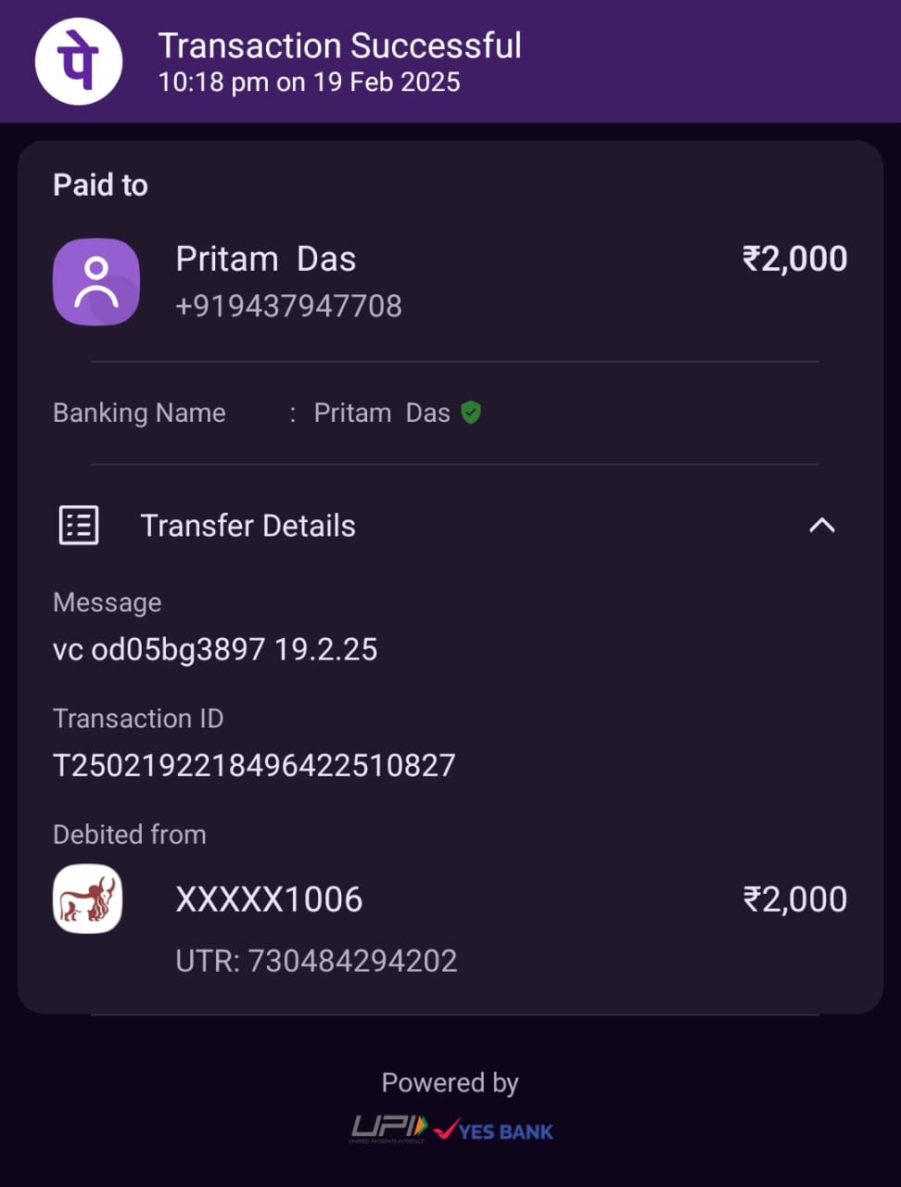Tap account number XXXXX1006

(269, 900)
